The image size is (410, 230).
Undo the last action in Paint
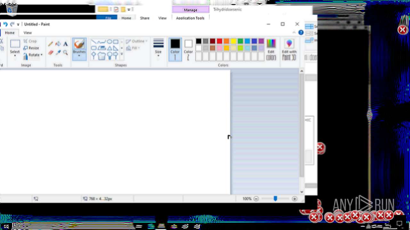(5, 24)
